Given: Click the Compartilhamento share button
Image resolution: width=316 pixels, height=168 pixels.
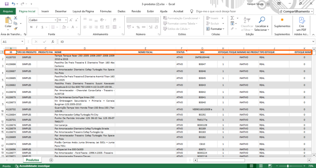Looking at the screenshot, I should click(296, 11).
